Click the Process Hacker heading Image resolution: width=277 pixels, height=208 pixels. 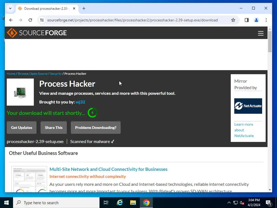(67, 84)
